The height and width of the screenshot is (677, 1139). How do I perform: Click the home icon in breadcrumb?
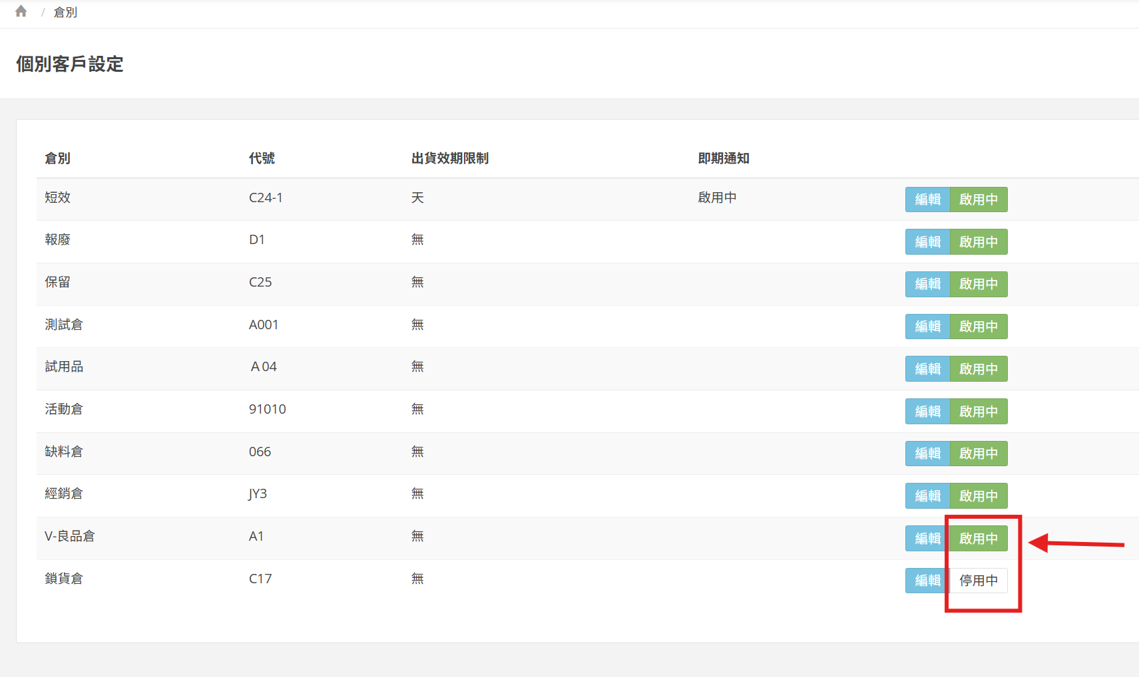click(21, 11)
